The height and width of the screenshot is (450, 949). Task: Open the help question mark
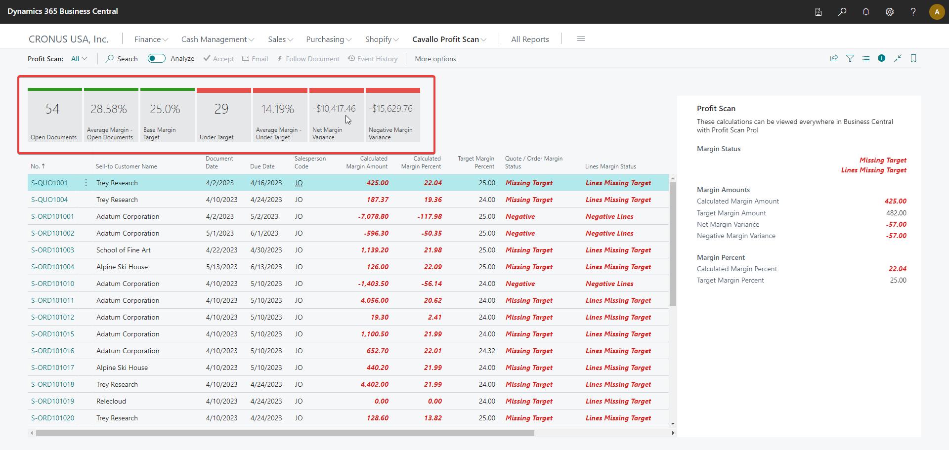pyautogui.click(x=913, y=11)
